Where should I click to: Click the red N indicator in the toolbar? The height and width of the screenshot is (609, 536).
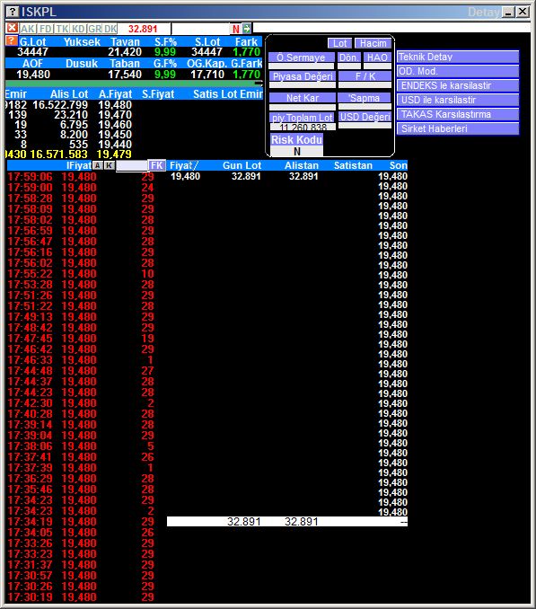pos(235,29)
